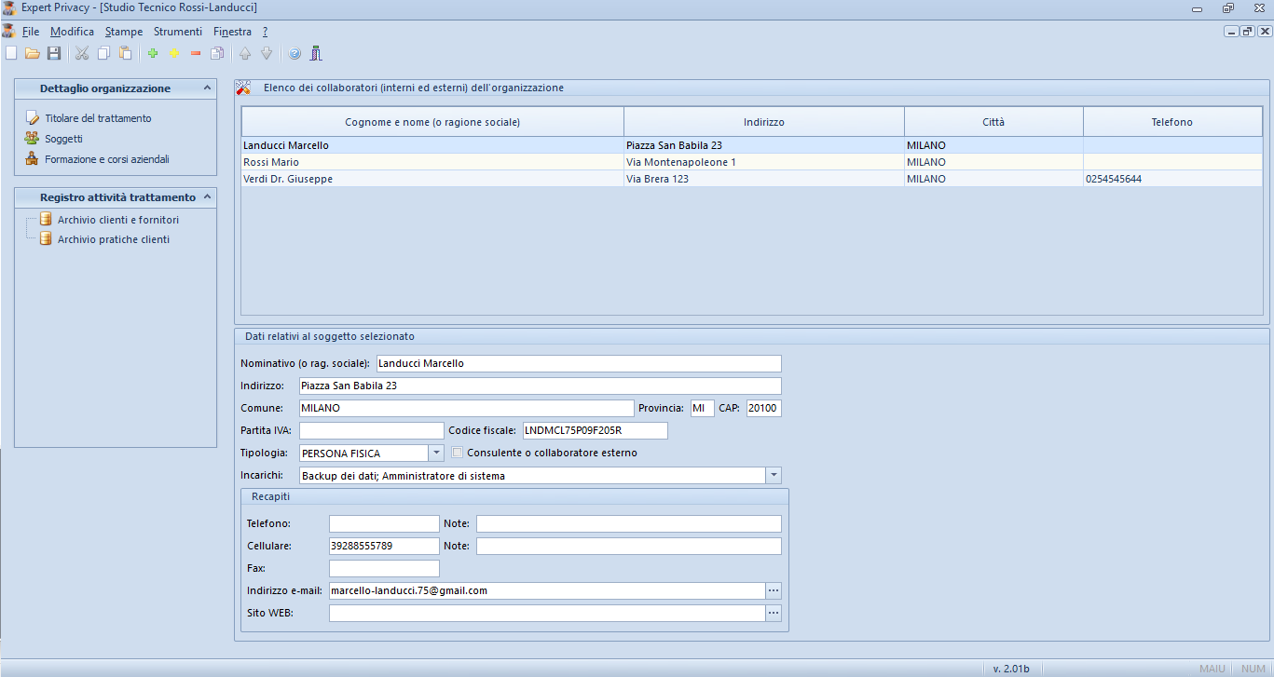
Task: Click the blue question mark help icon
Action: pos(295,54)
